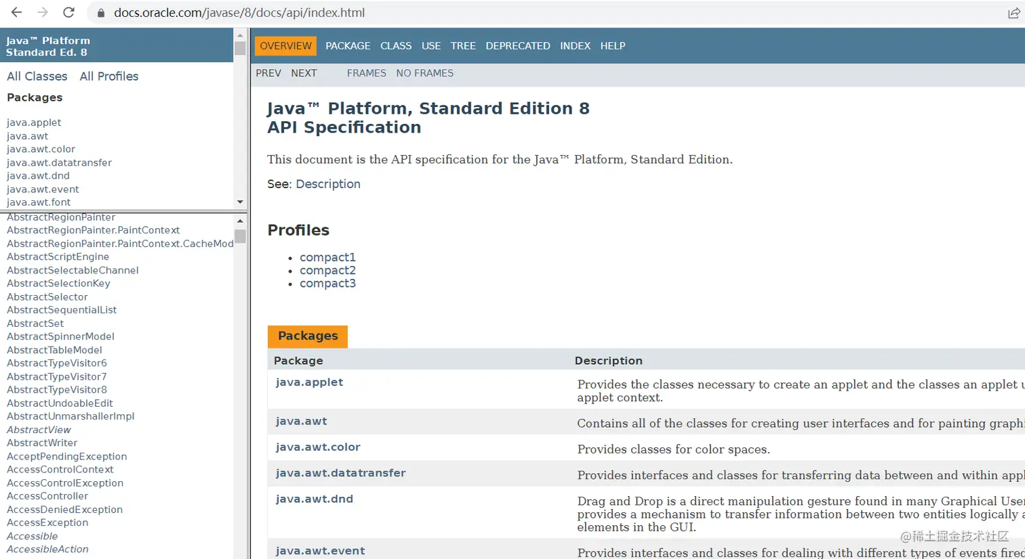
Task: Open the compact3 profile
Action: [x=327, y=284]
